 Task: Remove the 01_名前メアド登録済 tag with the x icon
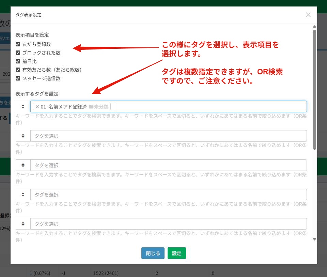pyautogui.click(x=37, y=107)
